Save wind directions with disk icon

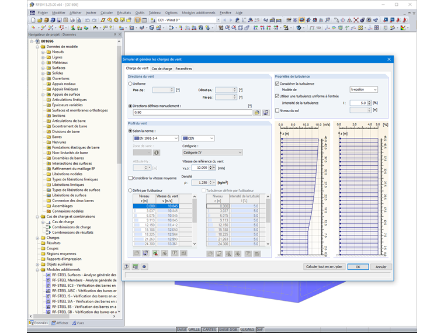[x=266, y=113]
